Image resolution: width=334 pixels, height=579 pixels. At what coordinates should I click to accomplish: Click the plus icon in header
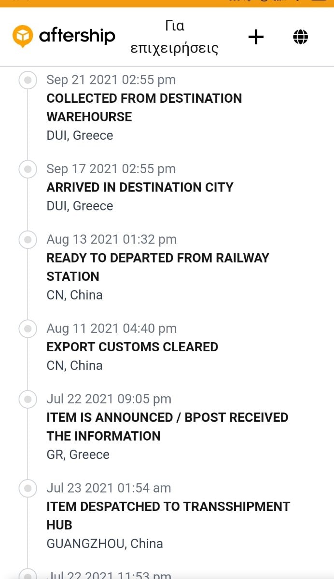tap(256, 37)
